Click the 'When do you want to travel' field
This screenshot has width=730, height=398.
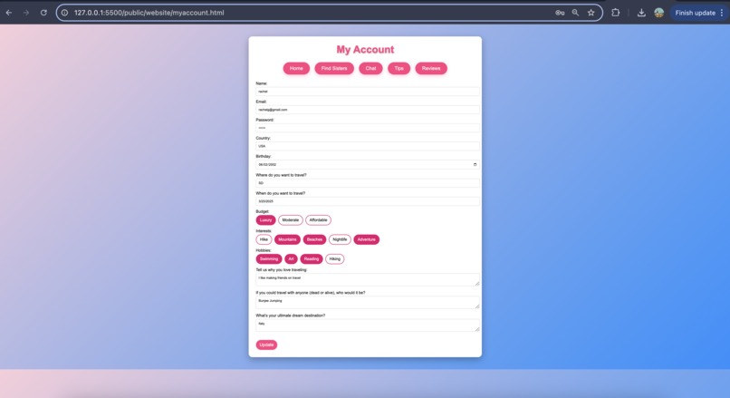point(368,201)
